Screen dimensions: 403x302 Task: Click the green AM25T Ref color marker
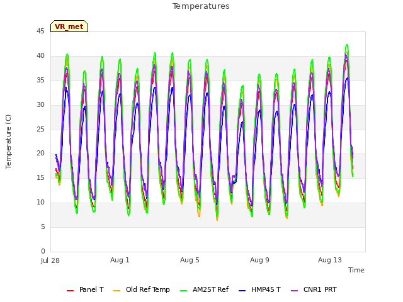tap(184, 291)
